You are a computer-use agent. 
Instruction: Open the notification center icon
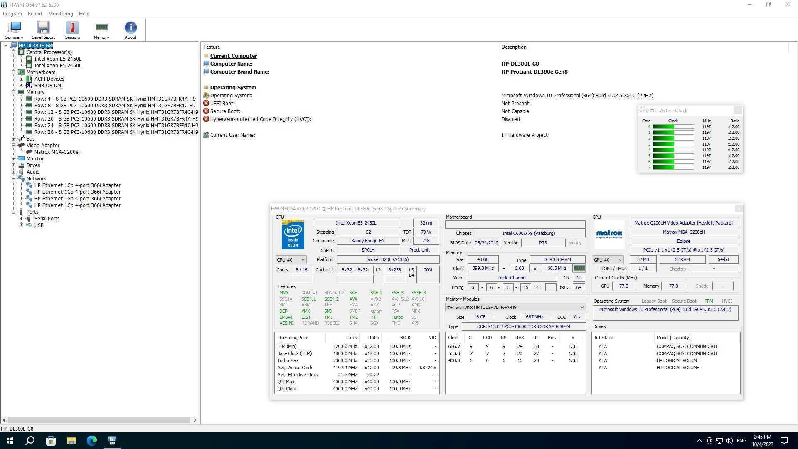(x=784, y=441)
